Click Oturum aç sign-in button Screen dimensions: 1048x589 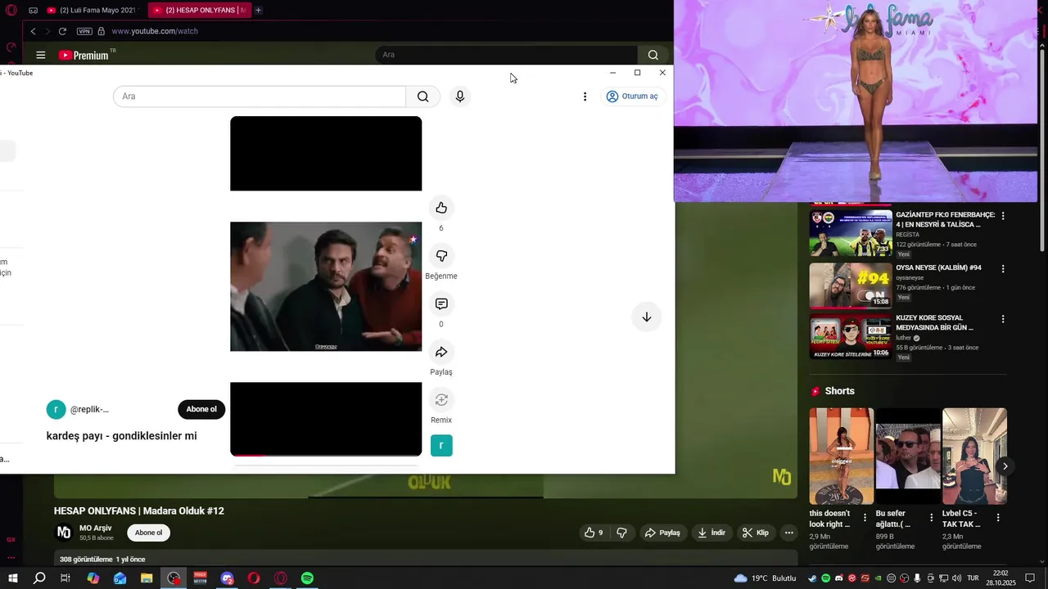[632, 97]
